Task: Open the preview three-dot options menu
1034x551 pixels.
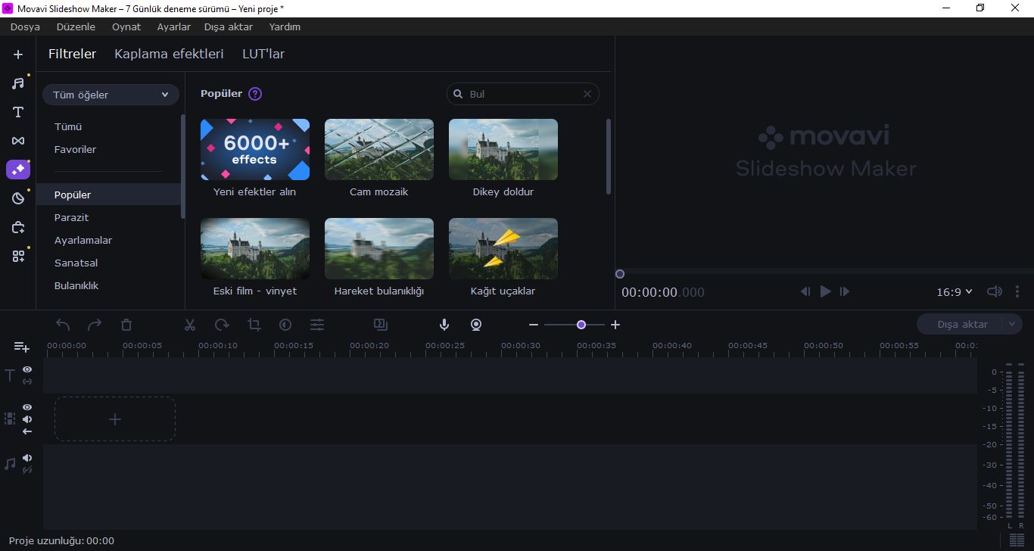Action: 1017,291
